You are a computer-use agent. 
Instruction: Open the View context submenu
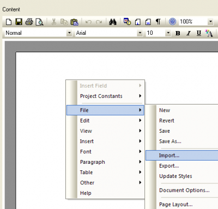coord(105,131)
